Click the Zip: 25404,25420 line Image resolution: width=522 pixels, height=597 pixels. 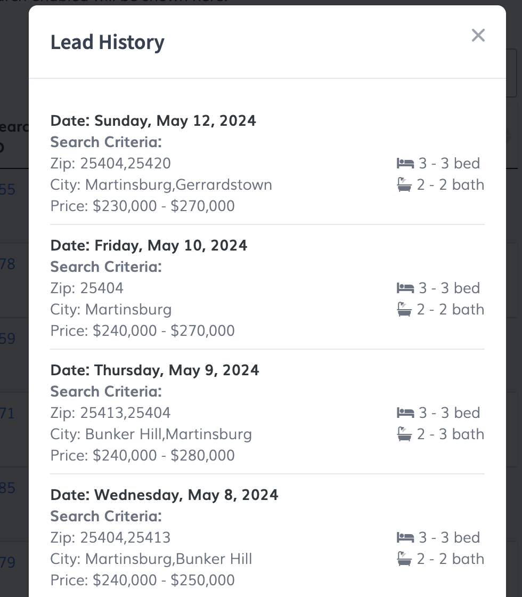click(x=111, y=163)
